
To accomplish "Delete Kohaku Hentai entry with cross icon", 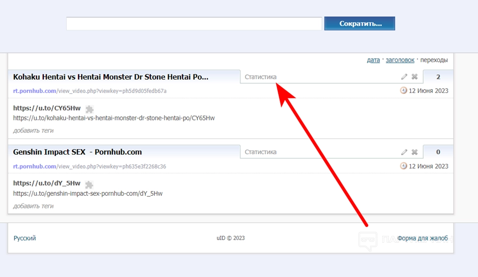I will coord(415,77).
